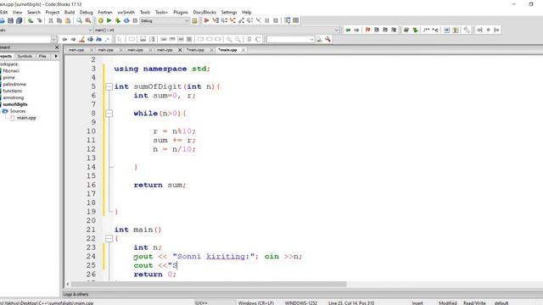Click the Build and run icon
The width and height of the screenshot is (543, 305).
[118, 20]
